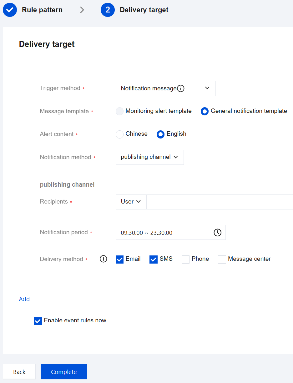This screenshot has height=383, width=293.
Task: Select the Delivery target step label
Action: point(144,10)
